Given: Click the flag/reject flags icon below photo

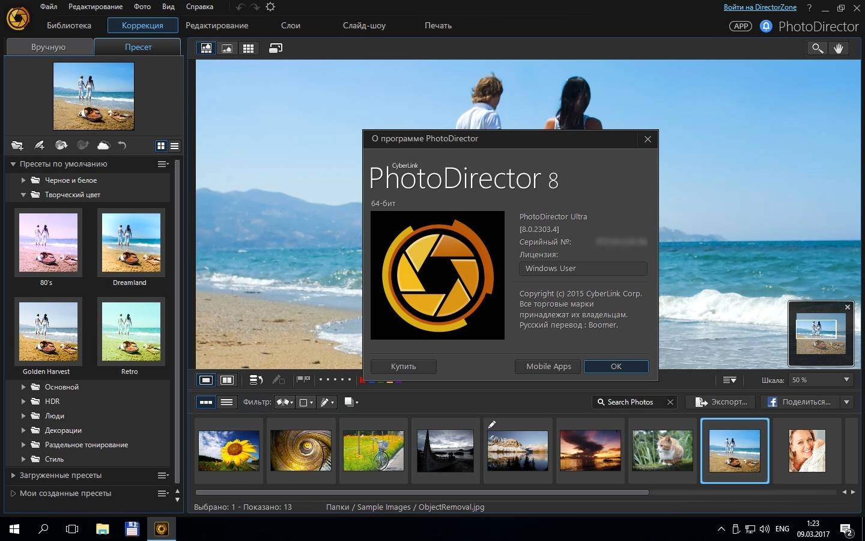Looking at the screenshot, I should [303, 379].
